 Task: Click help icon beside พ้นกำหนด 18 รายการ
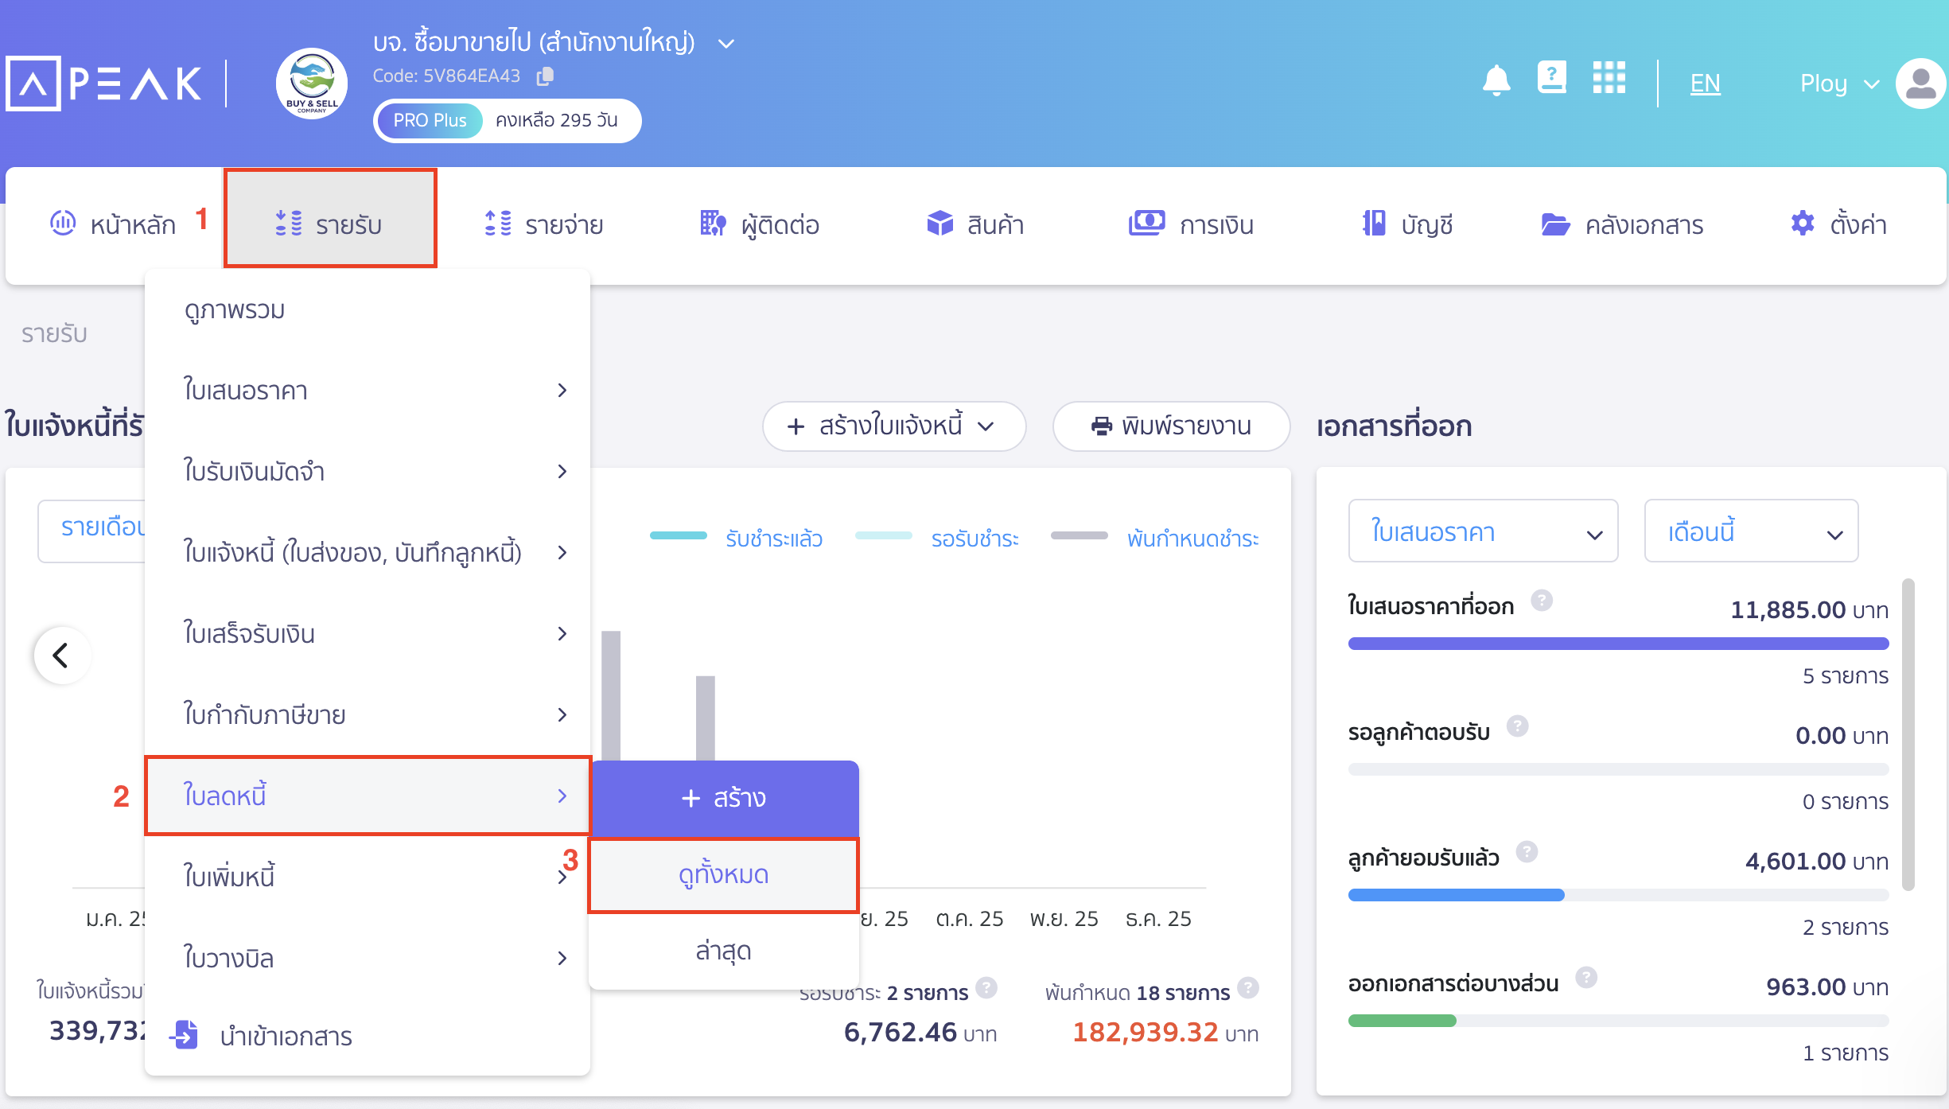(1248, 987)
